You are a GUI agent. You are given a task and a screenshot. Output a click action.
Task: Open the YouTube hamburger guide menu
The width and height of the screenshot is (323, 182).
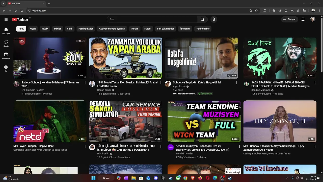click(6, 19)
